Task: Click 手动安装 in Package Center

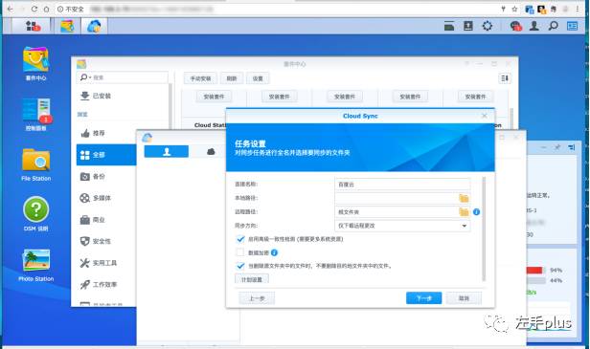Action: 200,78
